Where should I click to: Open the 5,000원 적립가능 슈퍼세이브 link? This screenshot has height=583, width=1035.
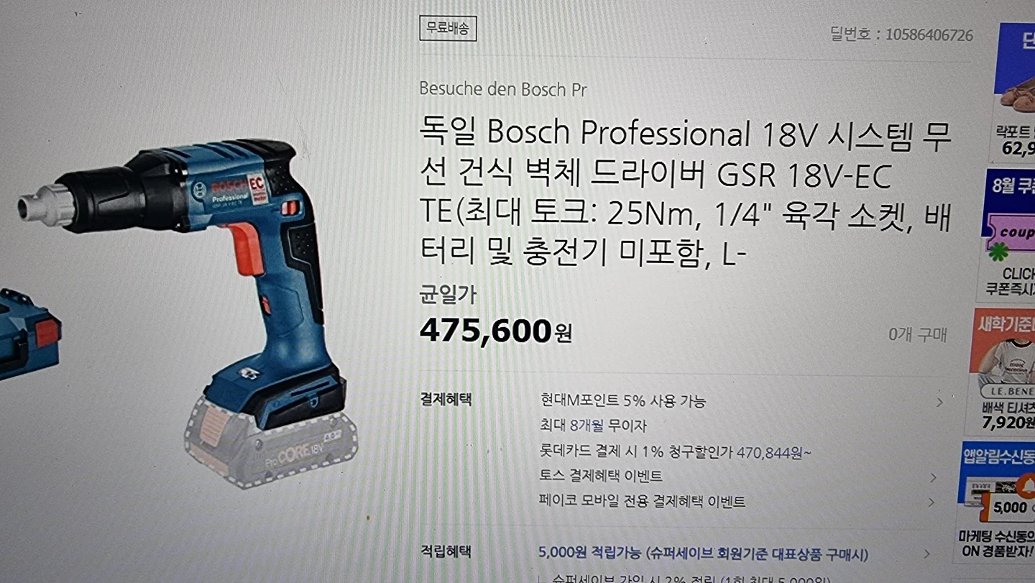(703, 554)
